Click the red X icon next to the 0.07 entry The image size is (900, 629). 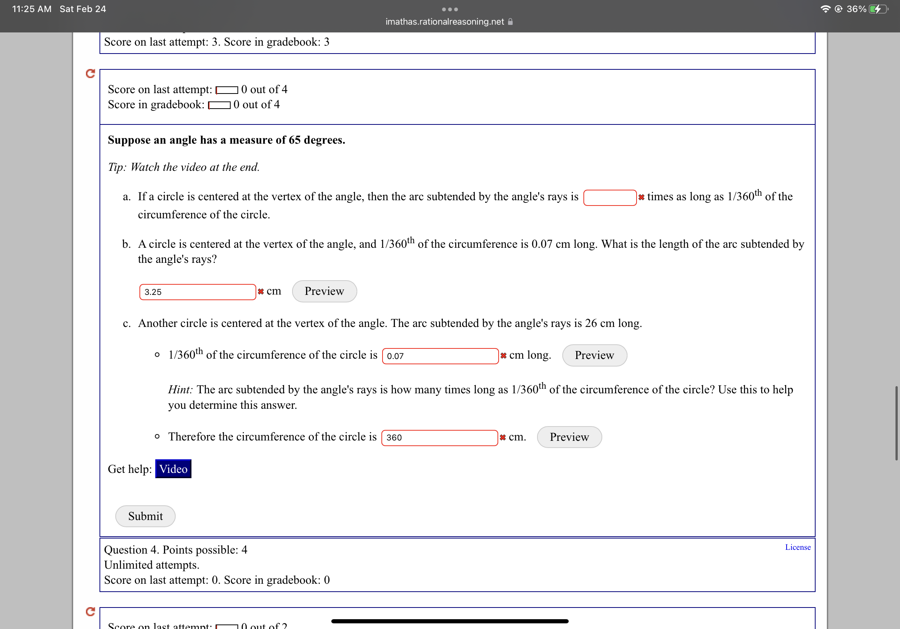point(503,356)
